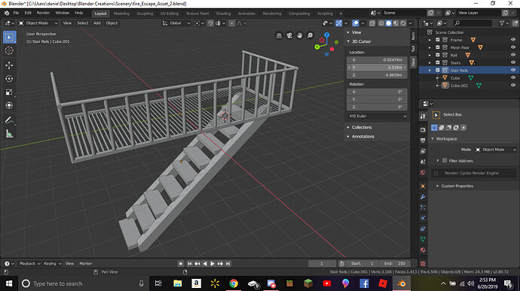520x291 pixels.
Task: Open the Active Tool properties tab
Action: [x=423, y=117]
